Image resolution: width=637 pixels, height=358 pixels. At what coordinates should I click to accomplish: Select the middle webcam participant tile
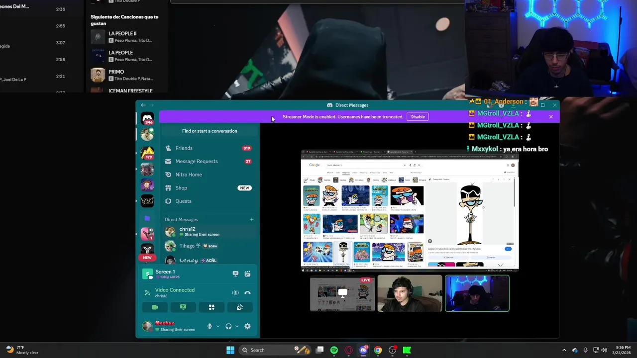tap(410, 293)
